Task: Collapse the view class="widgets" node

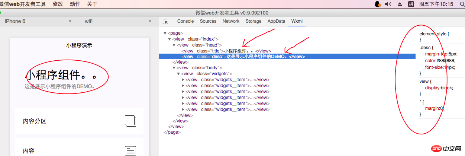Action: pos(178,74)
